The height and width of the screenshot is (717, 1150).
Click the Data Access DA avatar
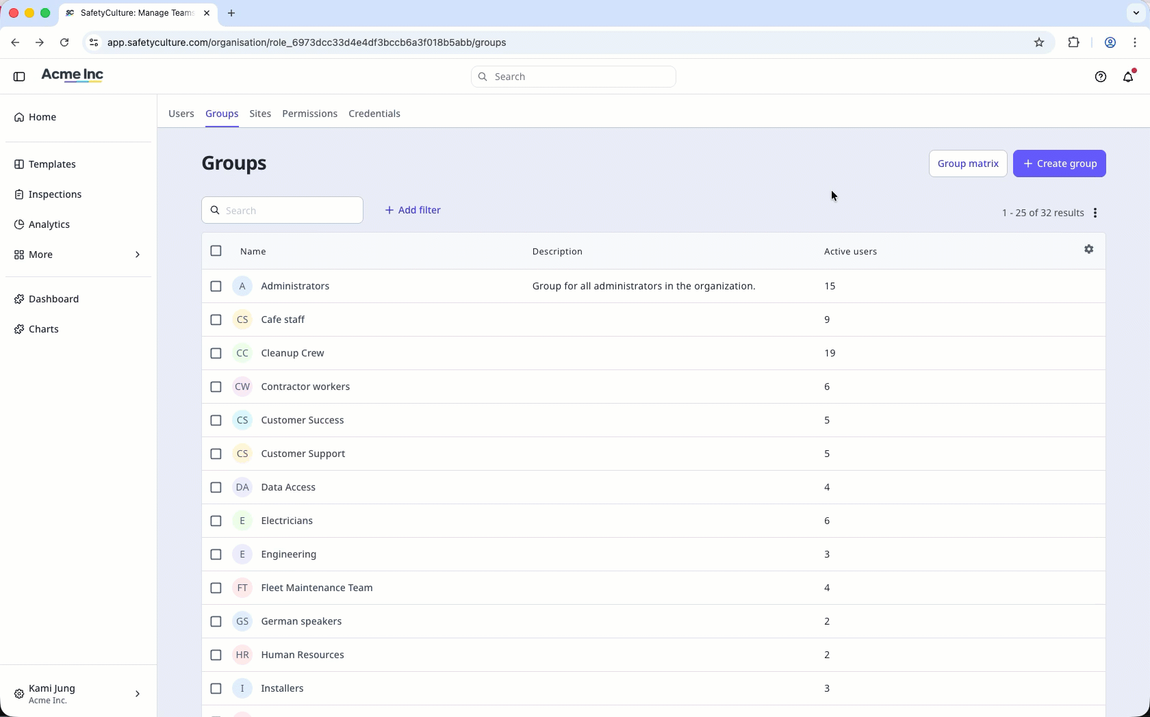tap(242, 487)
